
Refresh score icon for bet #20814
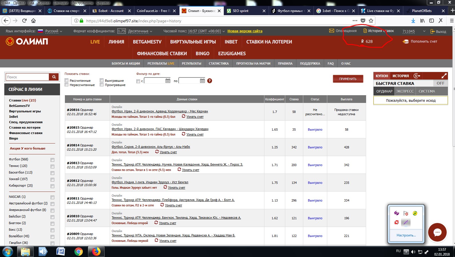tap(157, 152)
